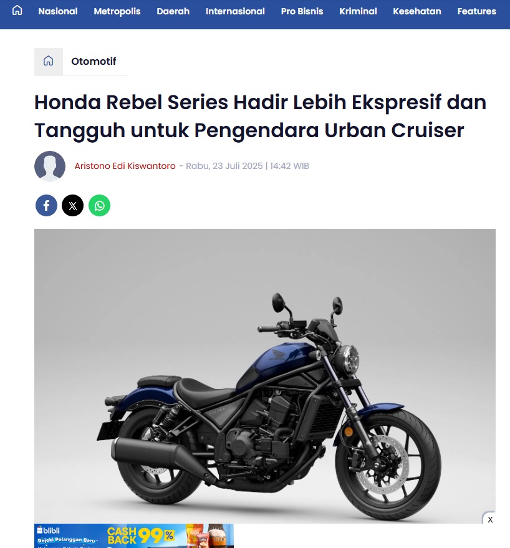The height and width of the screenshot is (548, 510).
Task: Close the bottom ad with X
Action: pos(490,519)
